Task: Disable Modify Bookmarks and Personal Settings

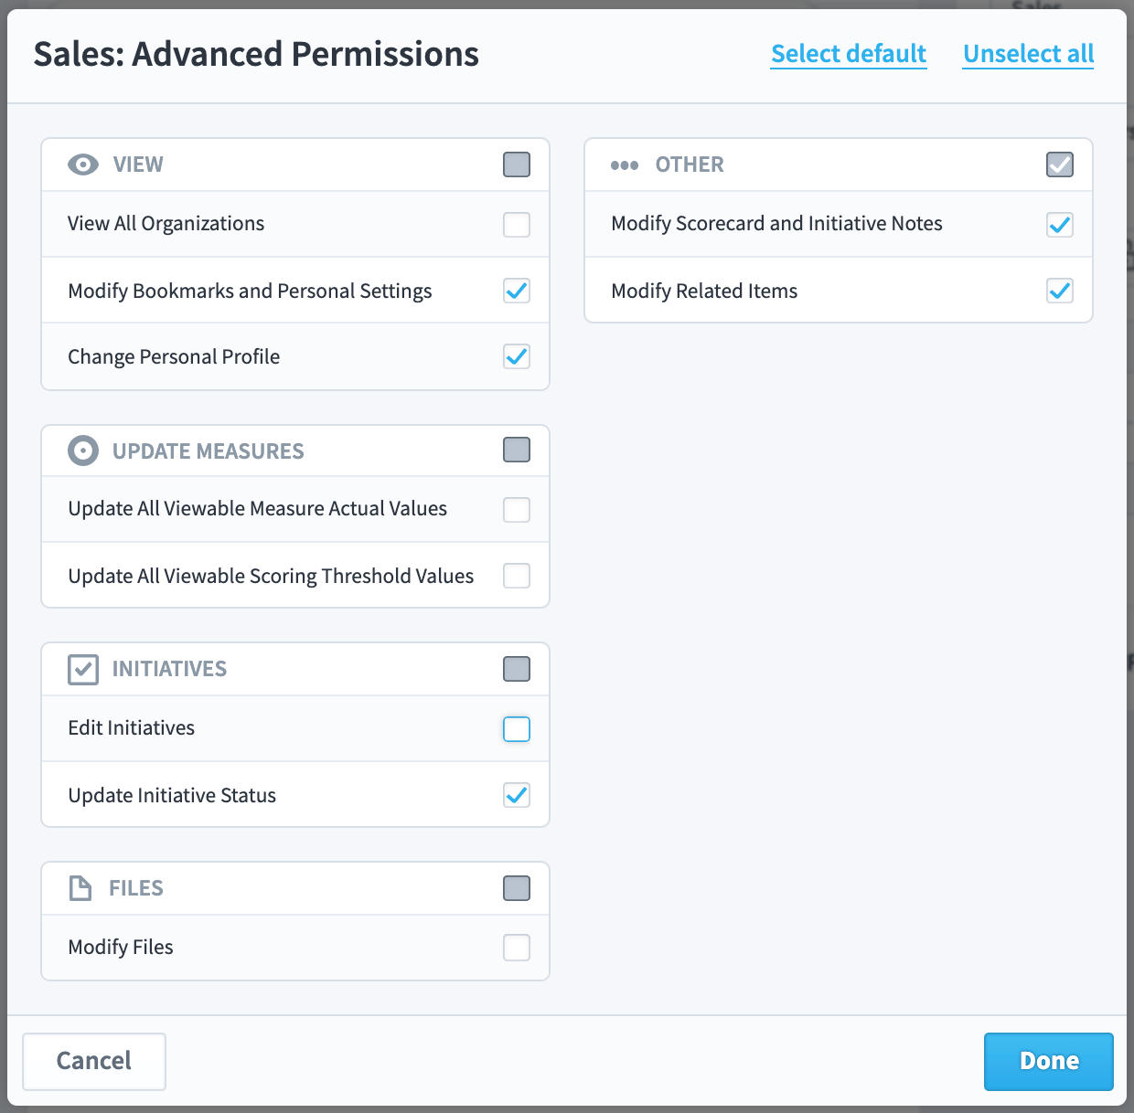Action: (x=517, y=290)
